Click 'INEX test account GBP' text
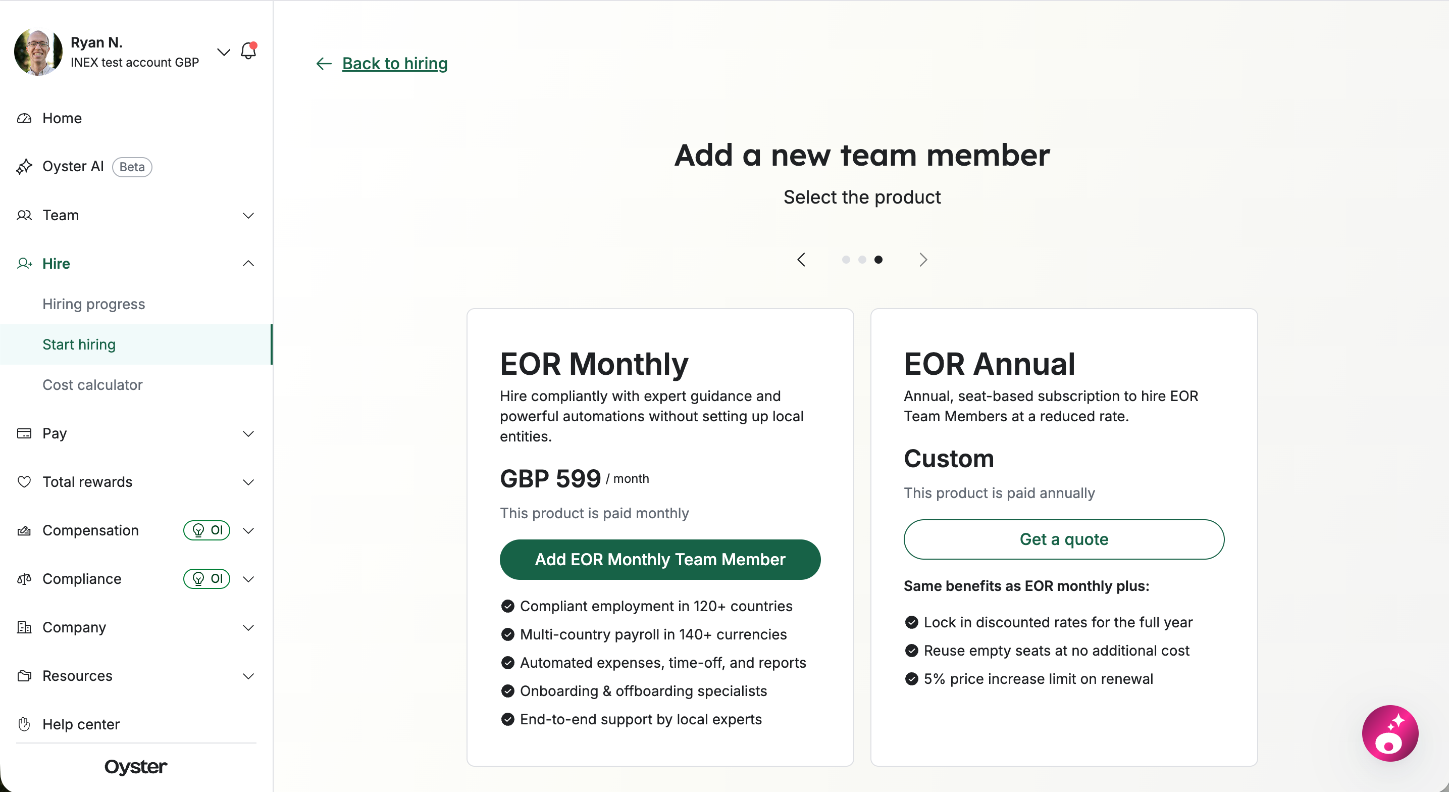Viewport: 1449px width, 792px height. coord(134,63)
